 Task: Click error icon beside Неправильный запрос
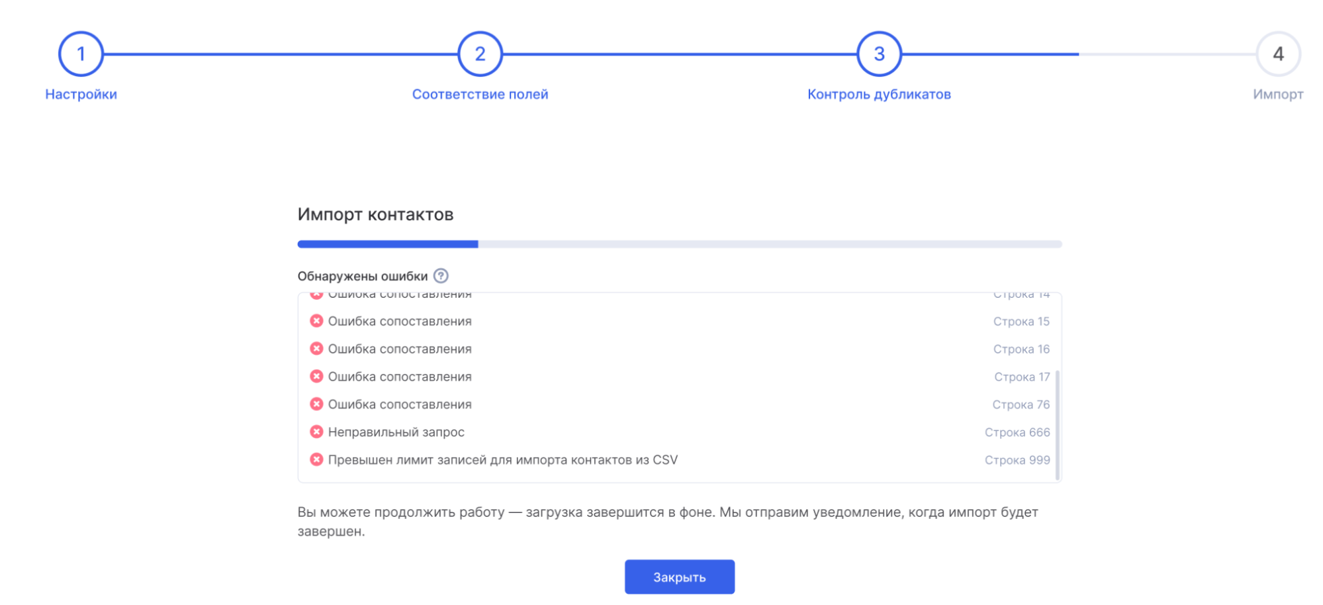pos(316,432)
